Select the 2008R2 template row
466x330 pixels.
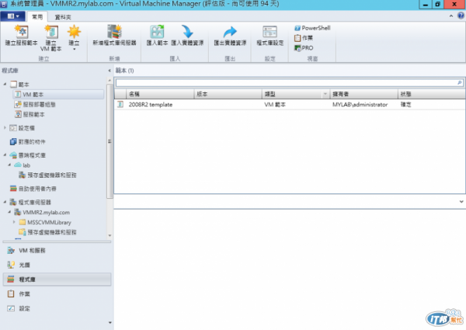pos(290,105)
